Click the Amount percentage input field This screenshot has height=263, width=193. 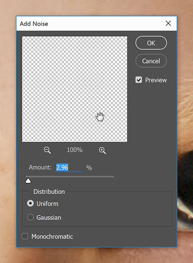point(69,168)
